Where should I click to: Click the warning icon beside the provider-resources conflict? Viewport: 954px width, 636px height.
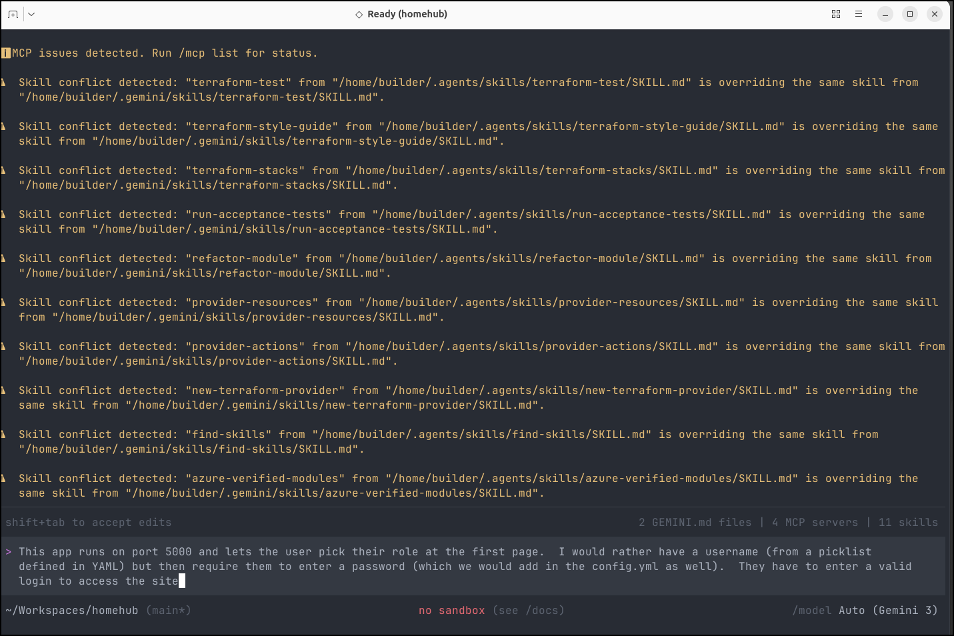point(4,303)
